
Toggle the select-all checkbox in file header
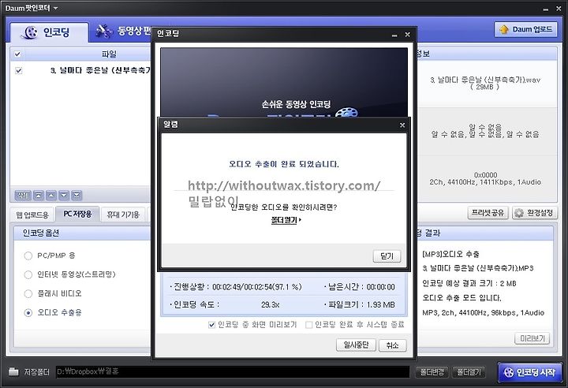(17, 54)
